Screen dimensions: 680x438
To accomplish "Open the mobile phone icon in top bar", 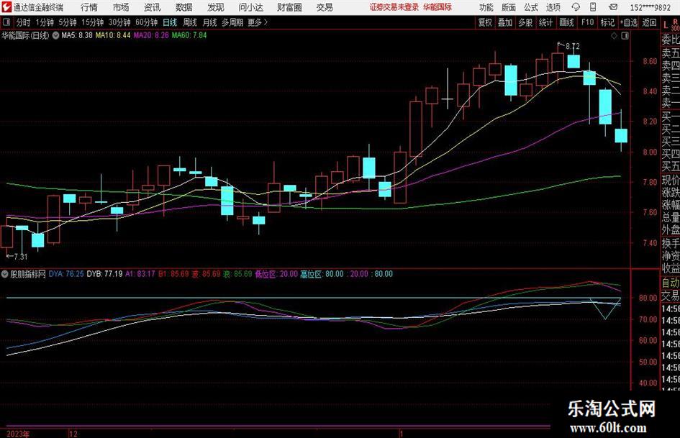I will 593,7.
